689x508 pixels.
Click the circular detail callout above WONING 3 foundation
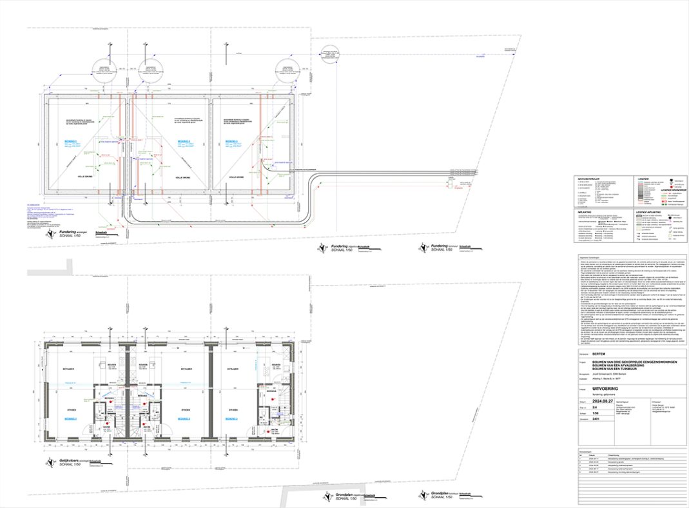pyautogui.click(x=285, y=72)
